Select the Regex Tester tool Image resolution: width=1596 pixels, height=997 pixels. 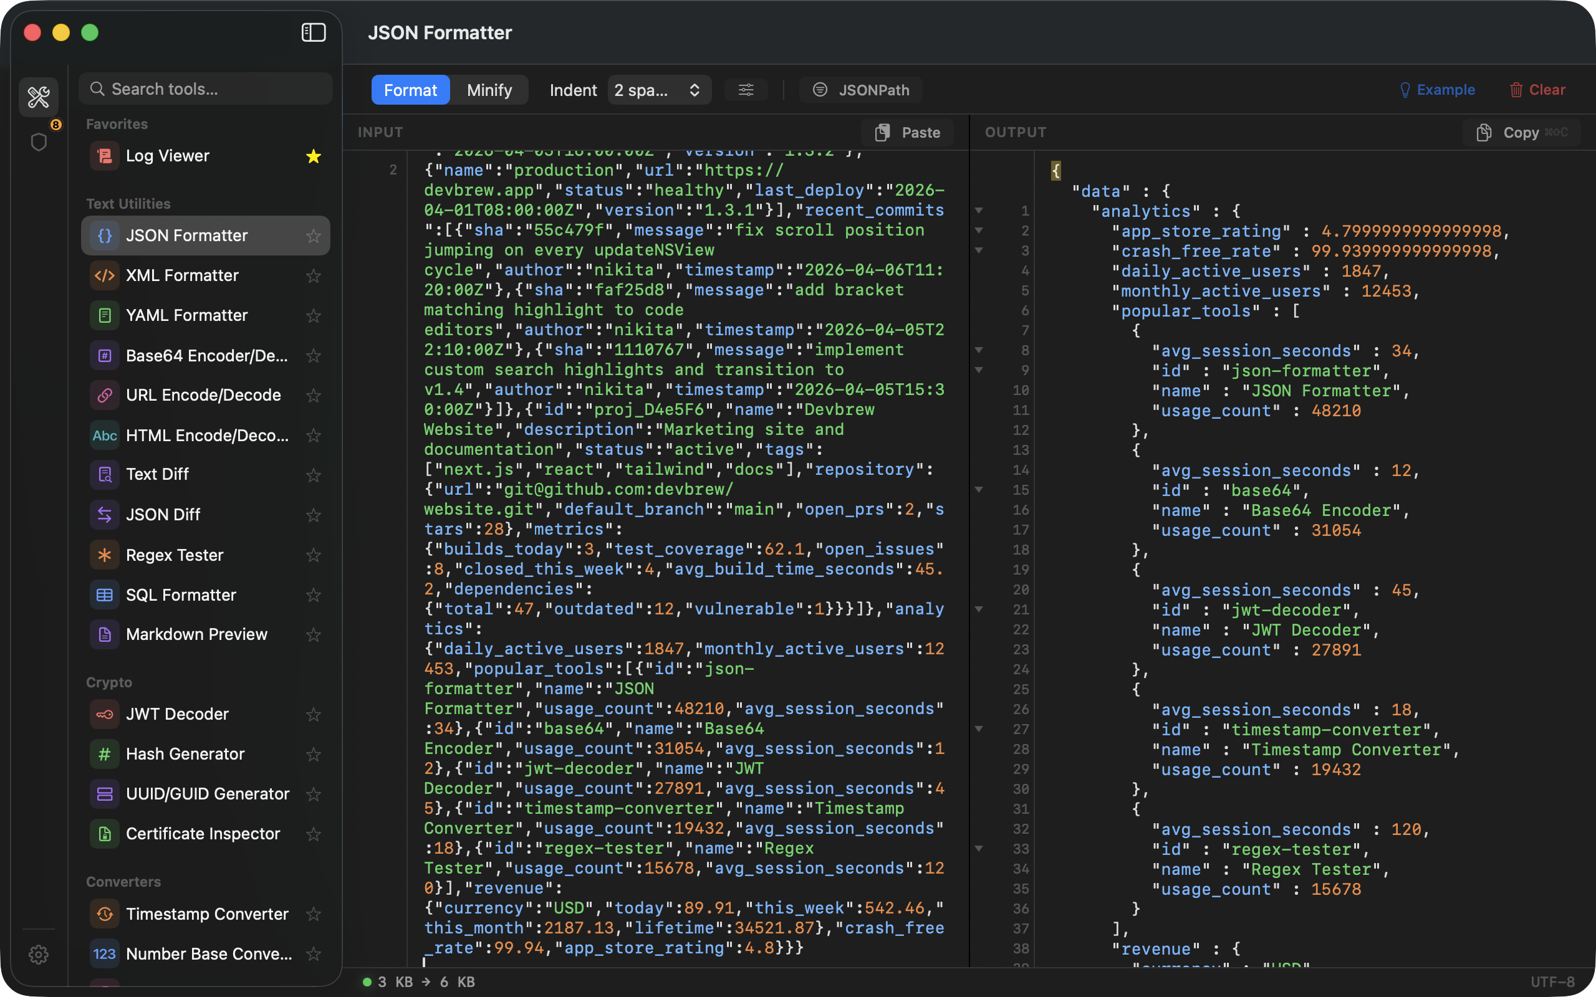174,555
